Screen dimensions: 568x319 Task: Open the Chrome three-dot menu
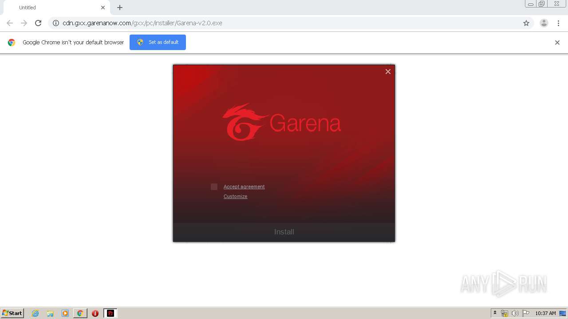(x=558, y=23)
